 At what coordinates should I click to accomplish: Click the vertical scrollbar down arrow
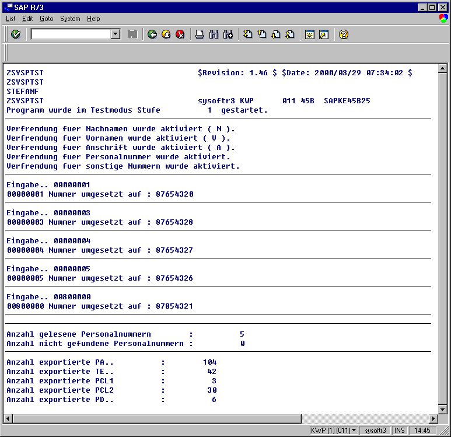[x=442, y=408]
